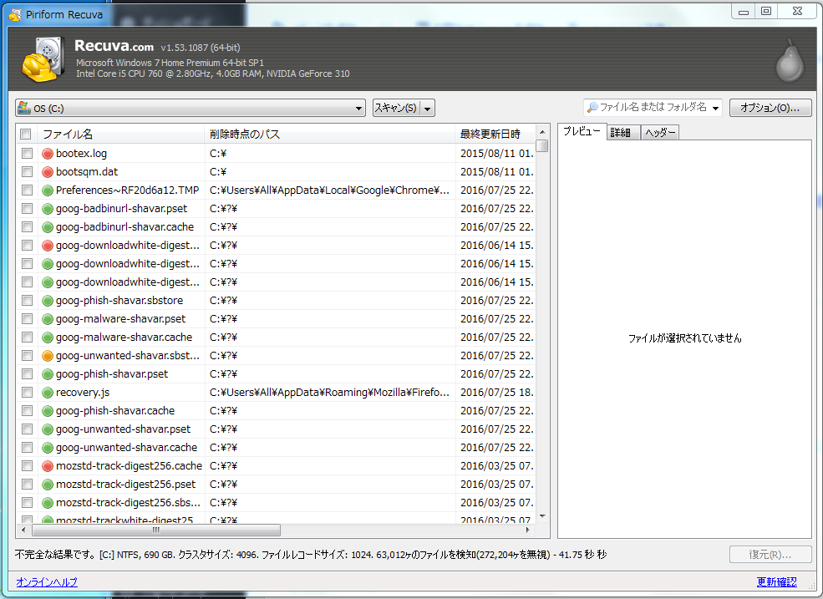823x599 pixels.
Task: Click the path C:¥Users¥All¥AppData¥Roaming¥Mozilla¥Firefo...
Action: (330, 392)
